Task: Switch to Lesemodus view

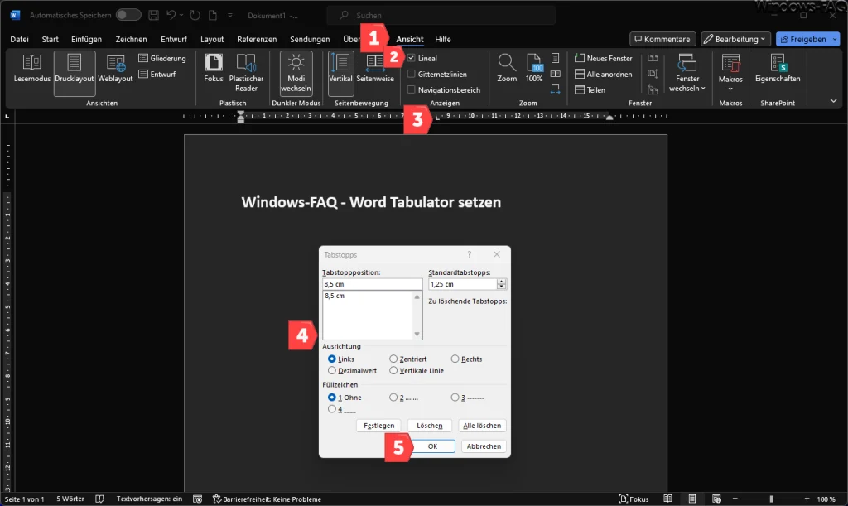Action: pyautogui.click(x=32, y=69)
